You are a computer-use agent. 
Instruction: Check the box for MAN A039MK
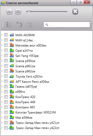6,35
